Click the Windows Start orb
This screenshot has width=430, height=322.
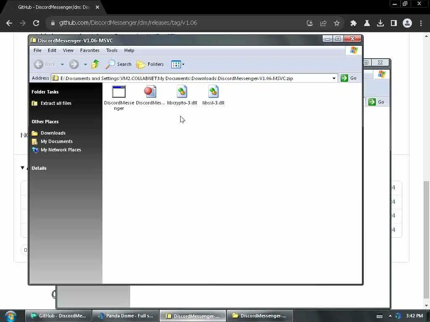tap(10, 316)
